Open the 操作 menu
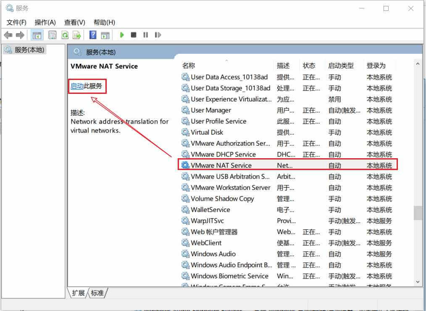 coord(45,22)
